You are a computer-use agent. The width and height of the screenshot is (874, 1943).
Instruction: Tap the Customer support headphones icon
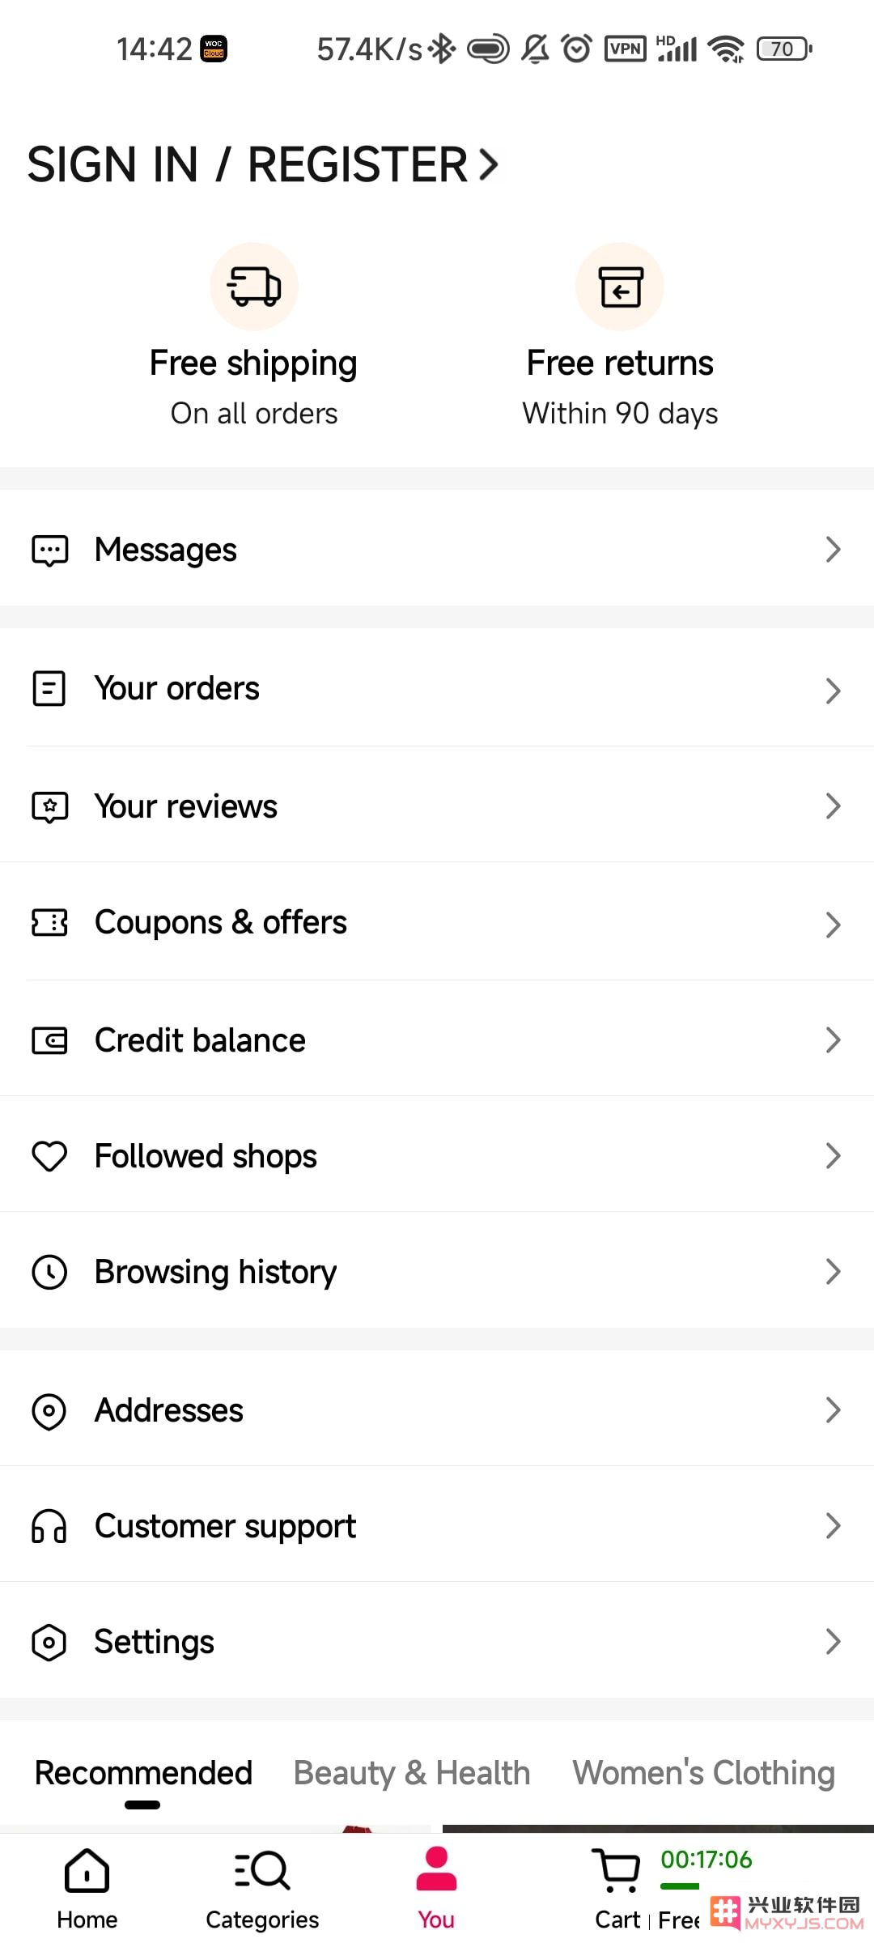click(49, 1527)
